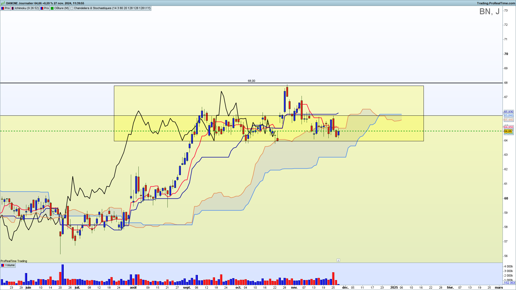
Task: Click the DANONE Journalier title text
Action: (x=20, y=3)
